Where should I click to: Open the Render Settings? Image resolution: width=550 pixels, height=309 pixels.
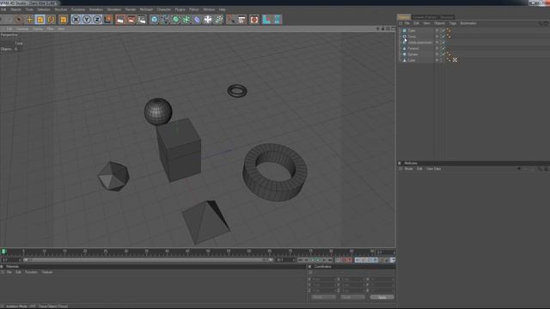[142, 20]
